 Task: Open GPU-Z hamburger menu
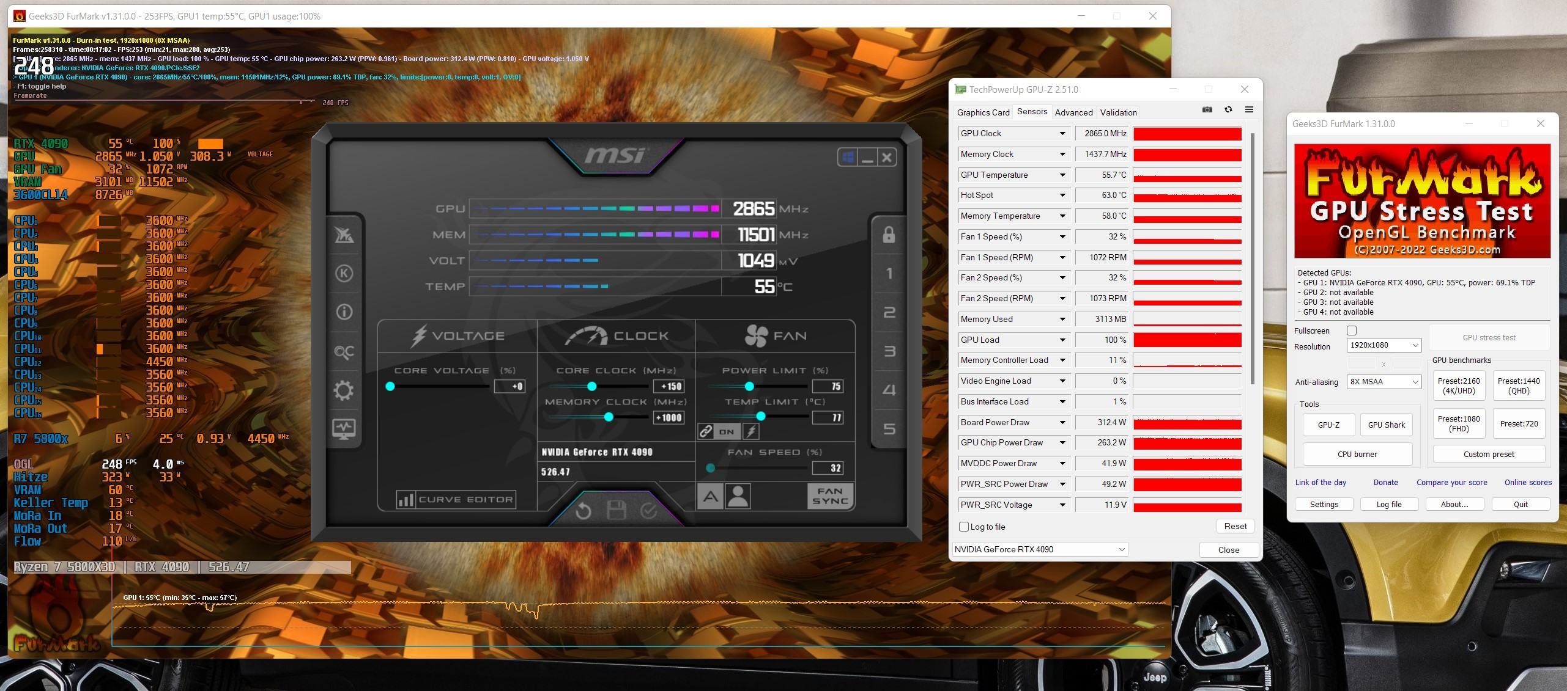pyautogui.click(x=1249, y=110)
